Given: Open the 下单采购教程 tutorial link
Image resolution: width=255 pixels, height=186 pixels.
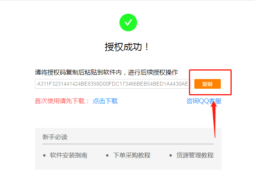Looking at the screenshot, I should click(x=132, y=155).
